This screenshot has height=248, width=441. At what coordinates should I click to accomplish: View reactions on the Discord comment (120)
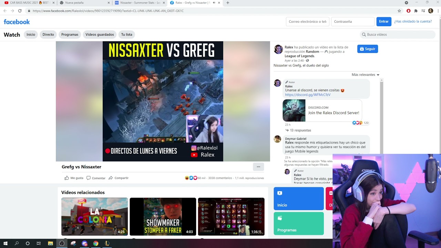click(x=360, y=123)
